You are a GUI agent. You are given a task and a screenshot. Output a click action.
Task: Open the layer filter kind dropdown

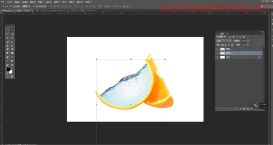(x=221, y=37)
